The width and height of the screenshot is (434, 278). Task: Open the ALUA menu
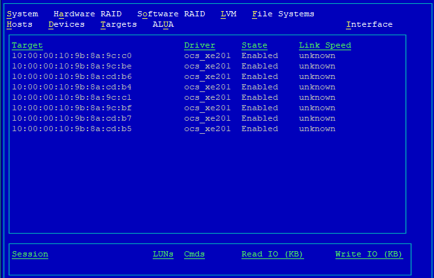click(x=163, y=24)
